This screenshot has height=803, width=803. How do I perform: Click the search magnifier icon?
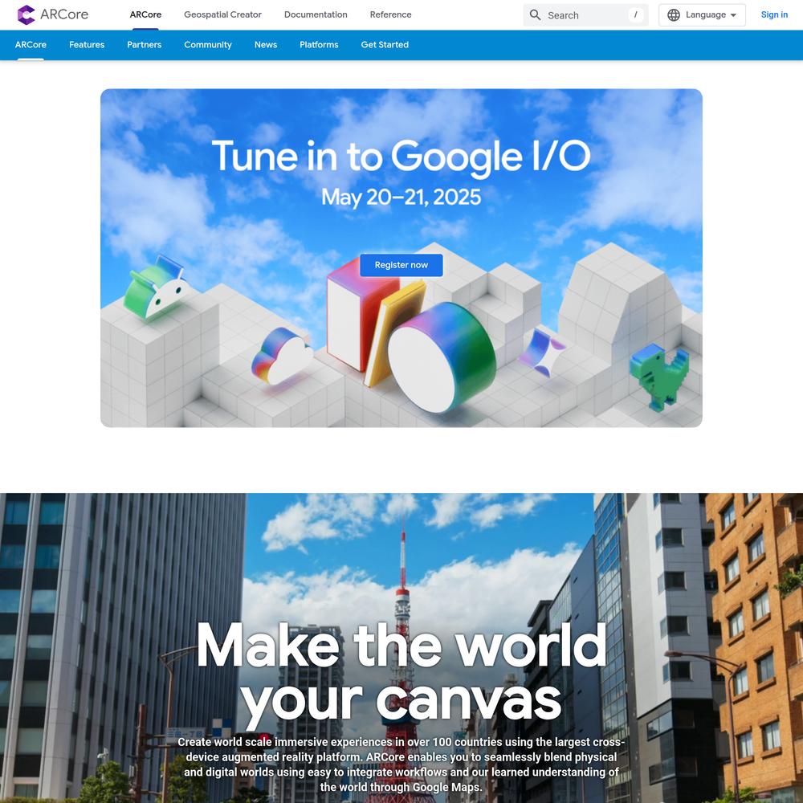[535, 14]
